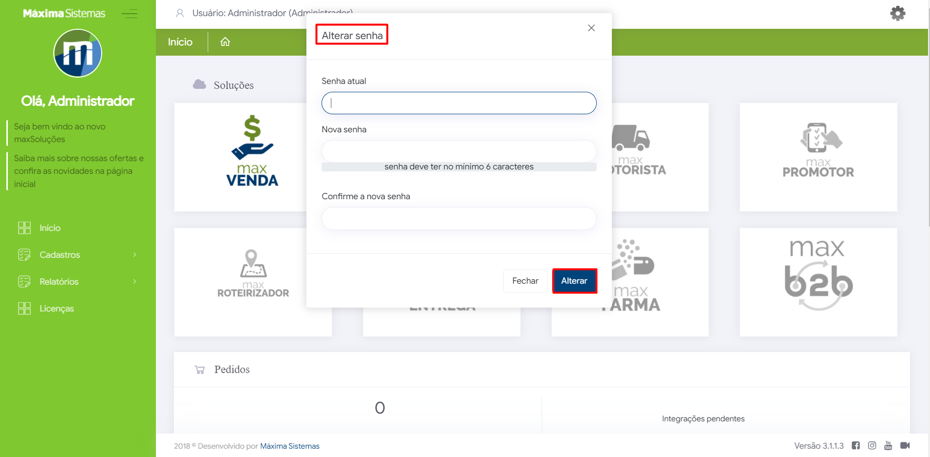Click the home icon in breadcrumb bar
This screenshot has width=930, height=457.
pyautogui.click(x=225, y=42)
